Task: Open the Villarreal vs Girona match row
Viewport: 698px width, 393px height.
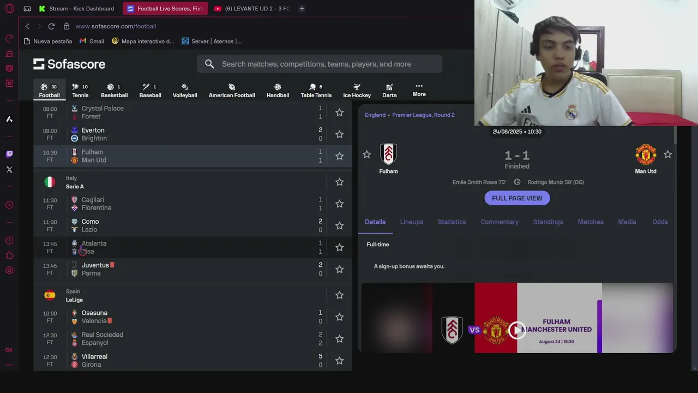Action: [x=192, y=361]
